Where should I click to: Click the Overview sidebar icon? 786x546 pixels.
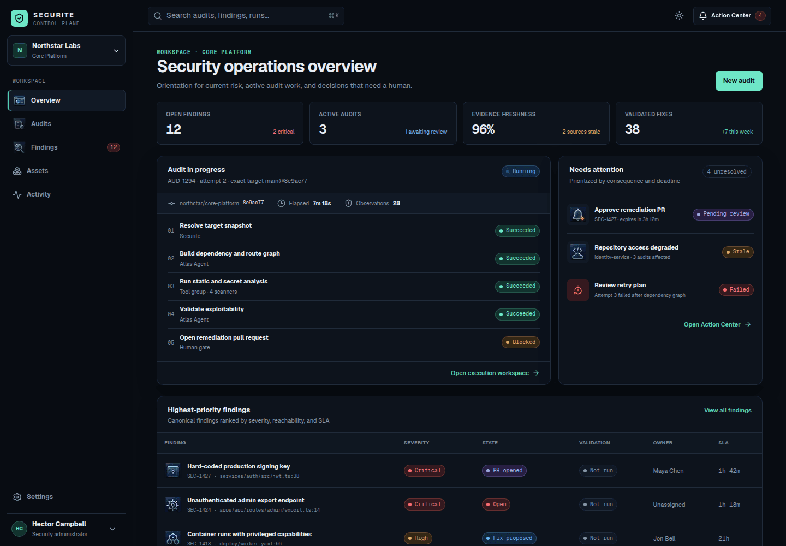pos(20,100)
